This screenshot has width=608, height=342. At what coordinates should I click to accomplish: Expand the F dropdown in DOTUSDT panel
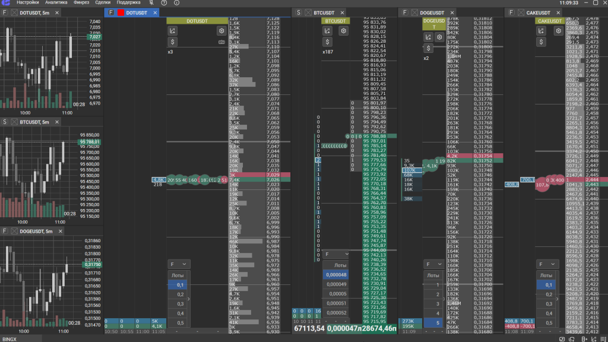tap(178, 264)
